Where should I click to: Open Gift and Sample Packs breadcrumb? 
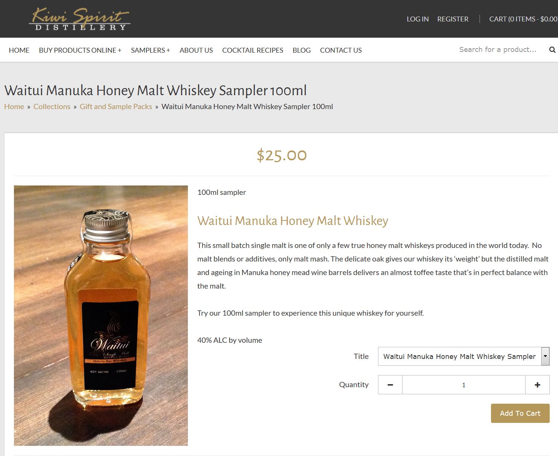(116, 106)
